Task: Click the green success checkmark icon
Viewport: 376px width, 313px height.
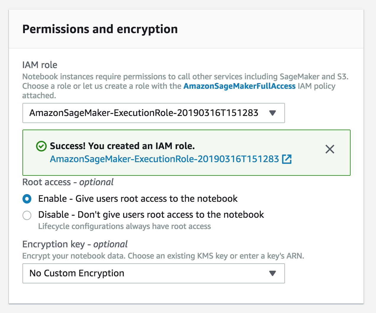Action: click(41, 146)
